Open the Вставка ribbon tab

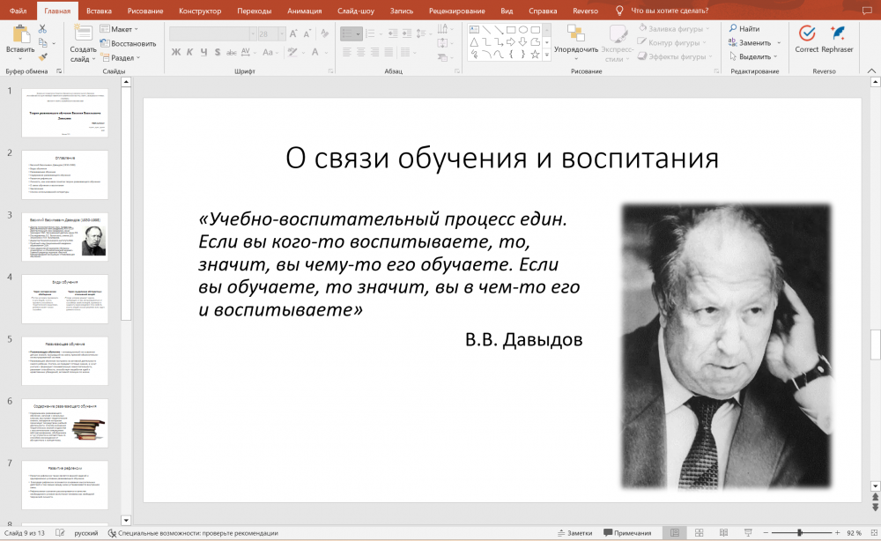click(100, 11)
